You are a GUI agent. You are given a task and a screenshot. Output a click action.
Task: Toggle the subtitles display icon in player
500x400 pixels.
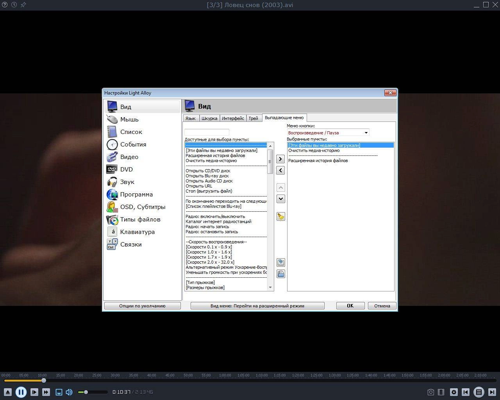(59, 392)
